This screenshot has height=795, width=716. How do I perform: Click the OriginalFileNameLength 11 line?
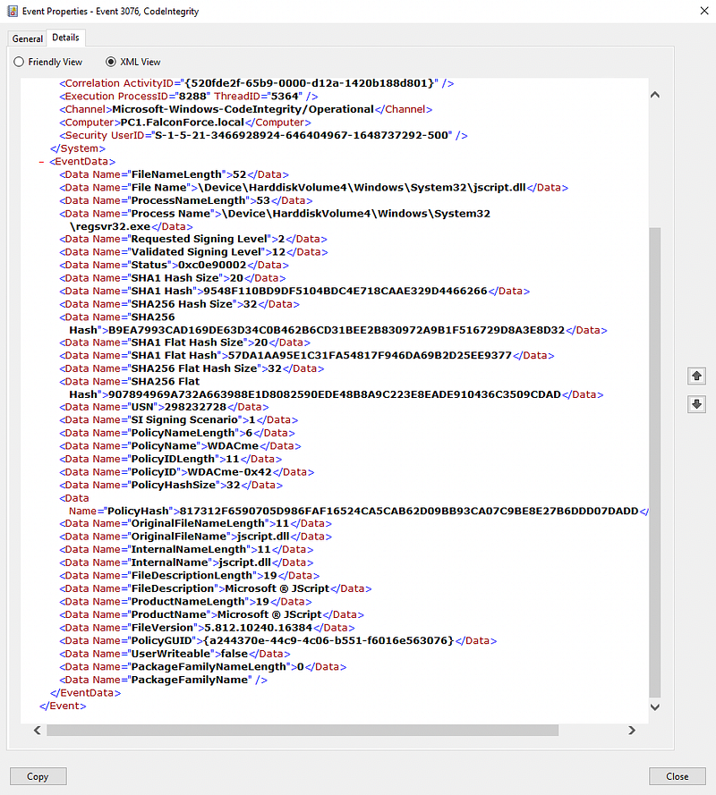click(195, 524)
